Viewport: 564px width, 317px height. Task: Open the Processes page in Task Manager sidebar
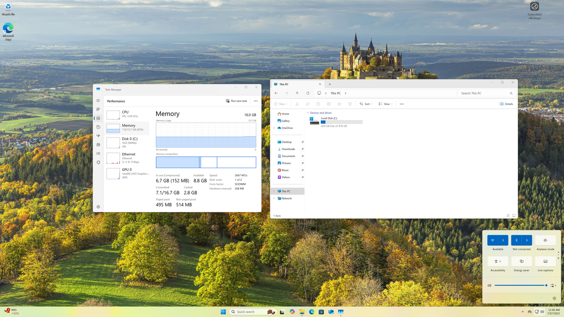point(98,110)
